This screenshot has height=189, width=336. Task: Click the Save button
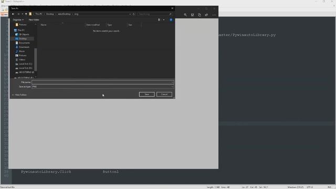[x=147, y=94]
